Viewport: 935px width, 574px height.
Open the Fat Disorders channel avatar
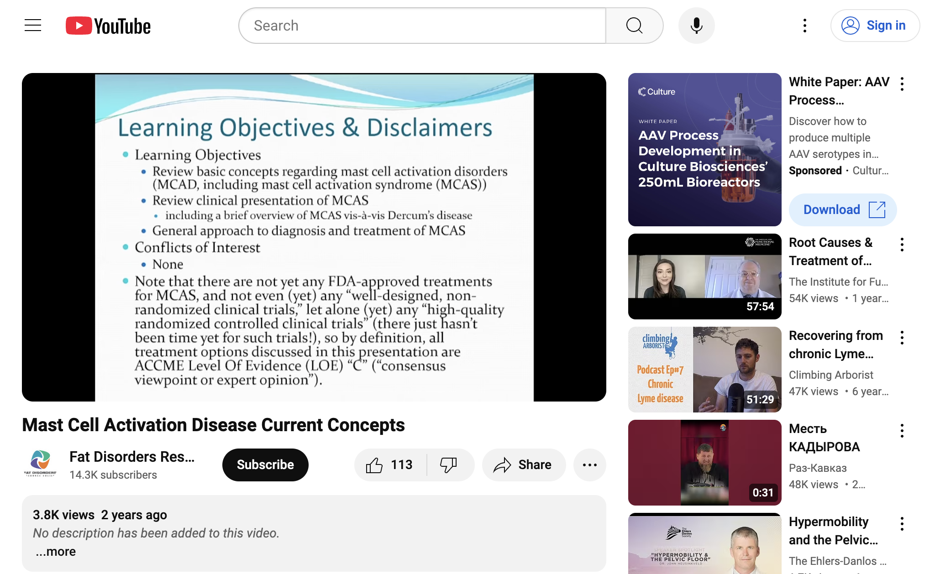[x=40, y=464]
